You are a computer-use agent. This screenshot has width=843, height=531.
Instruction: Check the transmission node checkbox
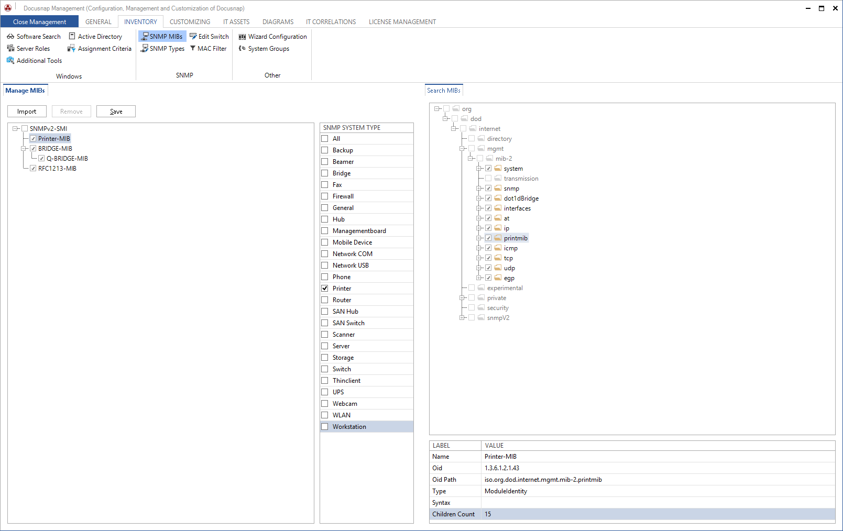coord(488,178)
